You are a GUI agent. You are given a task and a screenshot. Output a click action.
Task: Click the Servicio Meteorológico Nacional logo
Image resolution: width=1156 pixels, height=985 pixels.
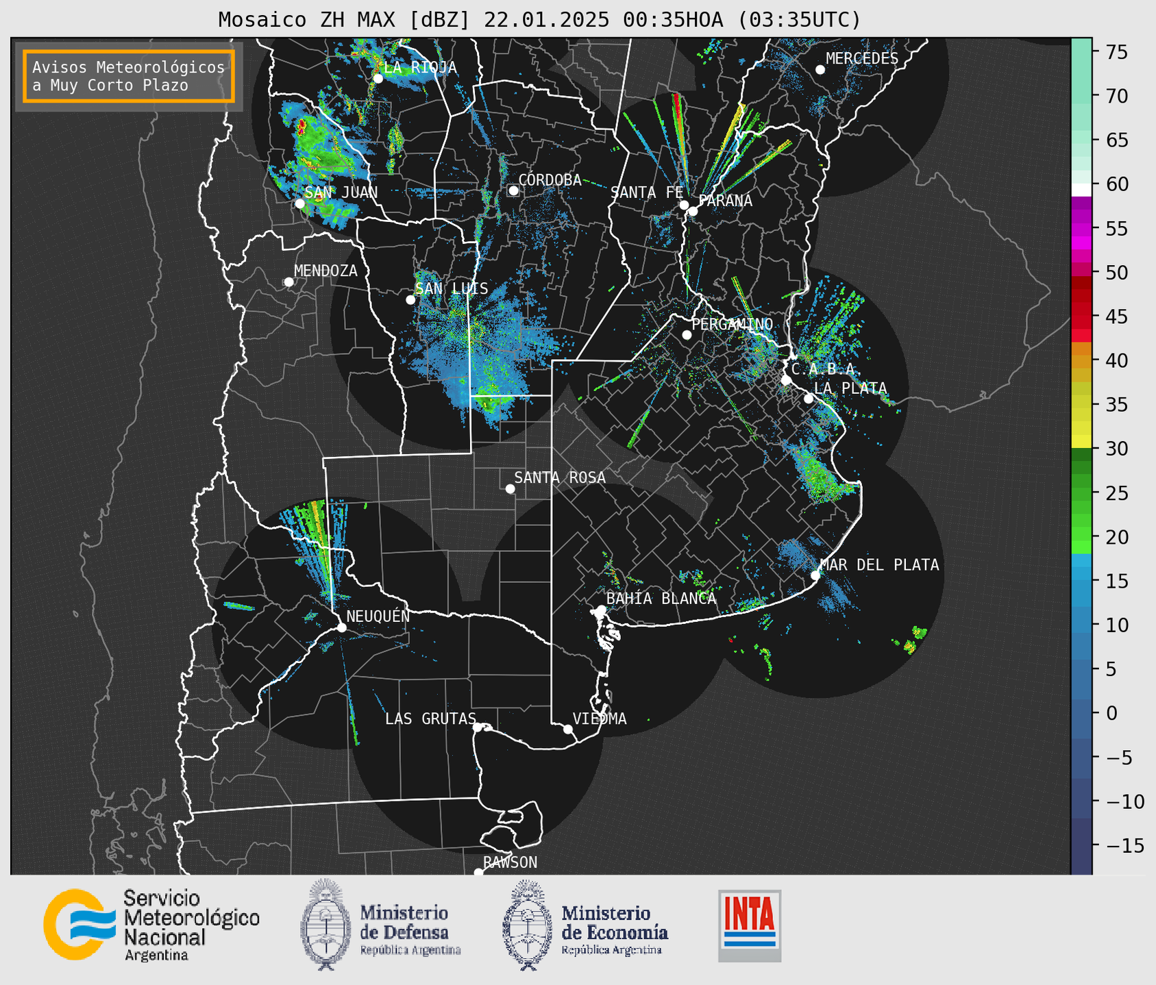pyautogui.click(x=151, y=925)
